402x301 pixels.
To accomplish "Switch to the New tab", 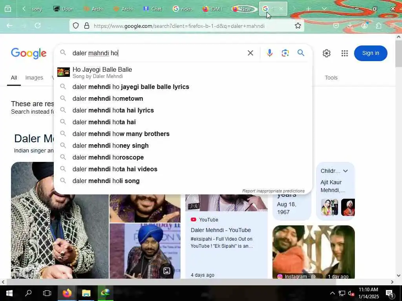I will (243, 9).
